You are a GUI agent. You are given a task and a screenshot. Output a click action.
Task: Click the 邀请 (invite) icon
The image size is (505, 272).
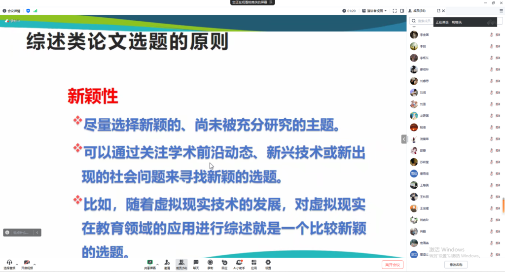click(x=167, y=264)
